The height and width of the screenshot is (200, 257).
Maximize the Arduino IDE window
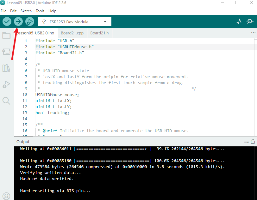click(237, 3)
